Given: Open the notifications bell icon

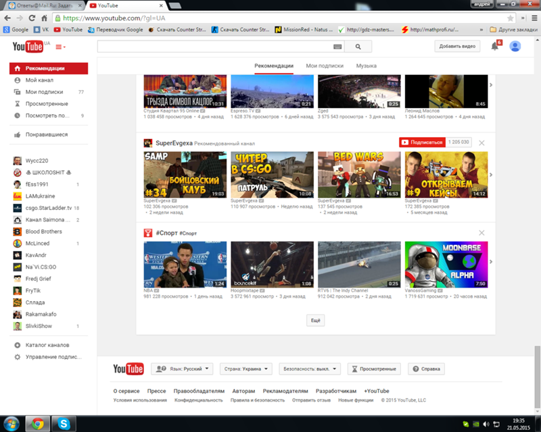Looking at the screenshot, I should (494, 47).
